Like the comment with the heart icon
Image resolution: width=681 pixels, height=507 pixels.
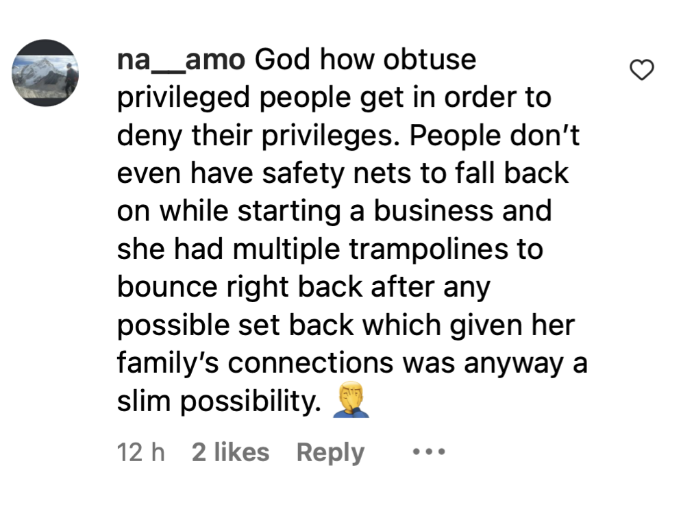[641, 69]
